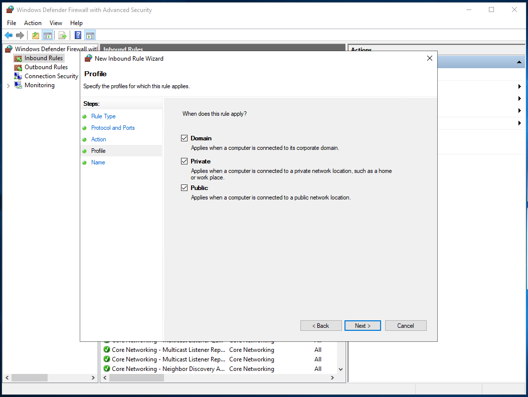The image size is (528, 397).
Task: Open the View menu
Action: click(56, 23)
